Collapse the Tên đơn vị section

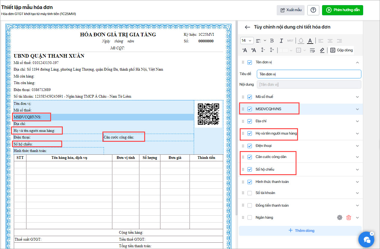tap(357, 62)
